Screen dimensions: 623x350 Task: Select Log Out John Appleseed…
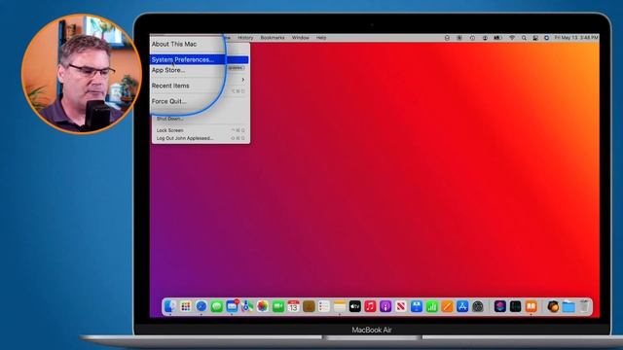(x=185, y=138)
